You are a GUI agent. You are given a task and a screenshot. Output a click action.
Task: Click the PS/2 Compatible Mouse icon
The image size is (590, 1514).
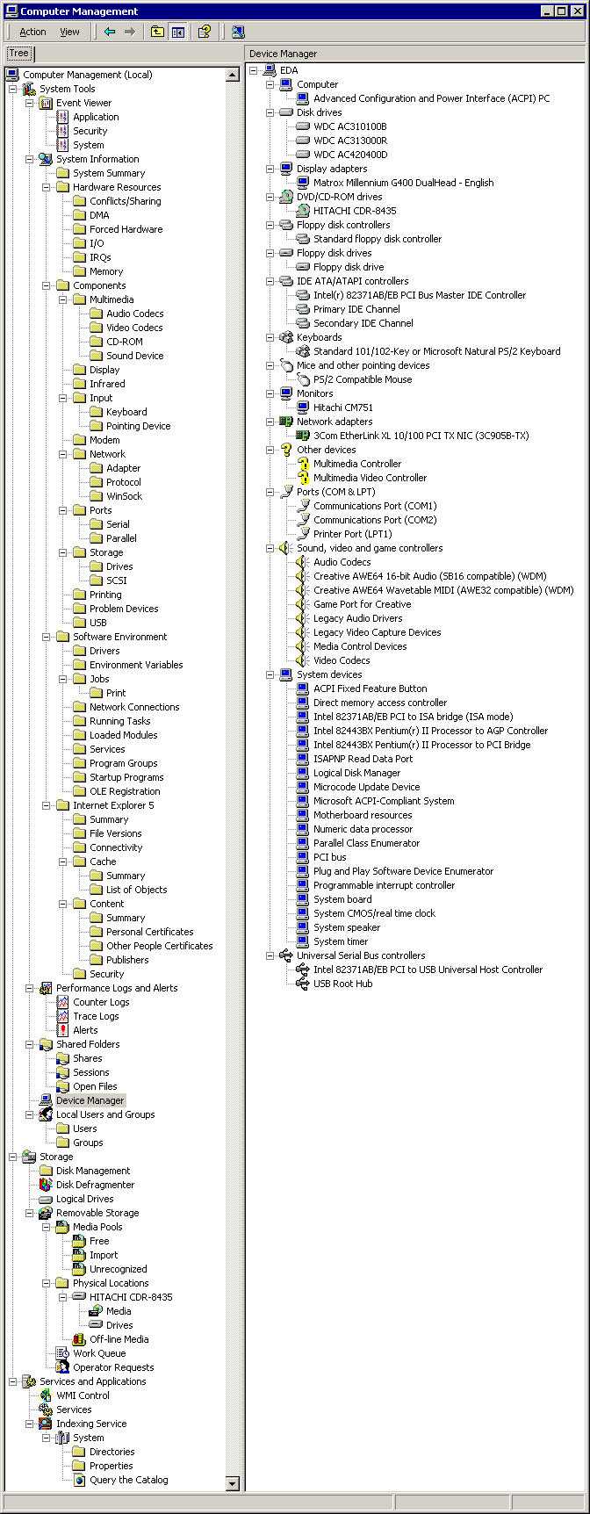303,379
